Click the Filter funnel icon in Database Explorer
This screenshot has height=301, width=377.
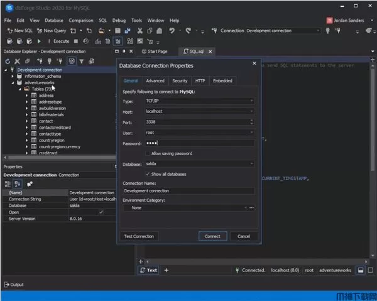click(x=82, y=61)
